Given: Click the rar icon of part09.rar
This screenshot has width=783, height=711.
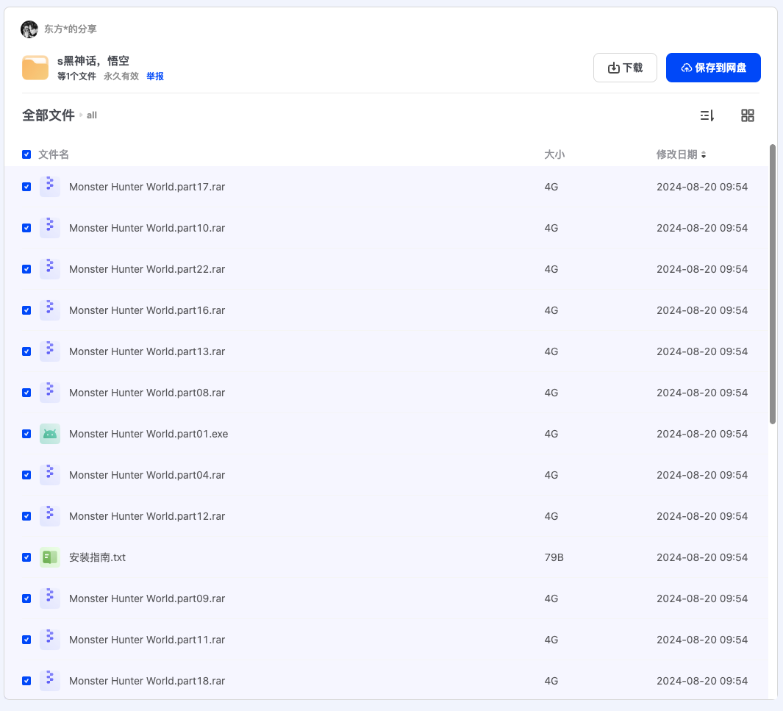Looking at the screenshot, I should tap(50, 599).
